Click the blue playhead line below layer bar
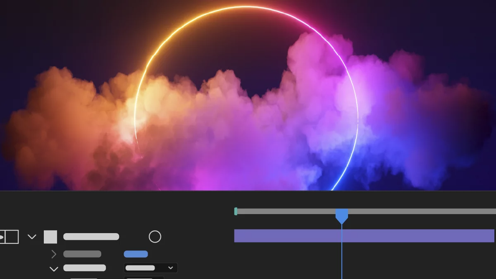Screen dimensions: 496x279 (x=342, y=260)
